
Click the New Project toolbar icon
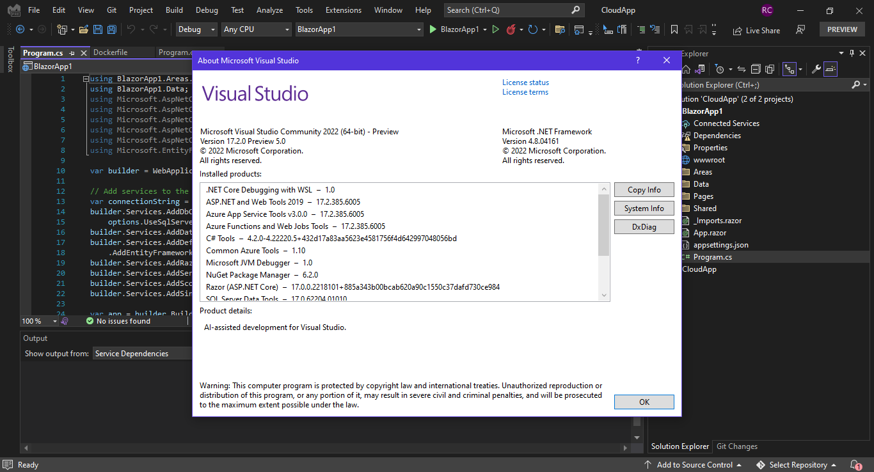tap(62, 29)
